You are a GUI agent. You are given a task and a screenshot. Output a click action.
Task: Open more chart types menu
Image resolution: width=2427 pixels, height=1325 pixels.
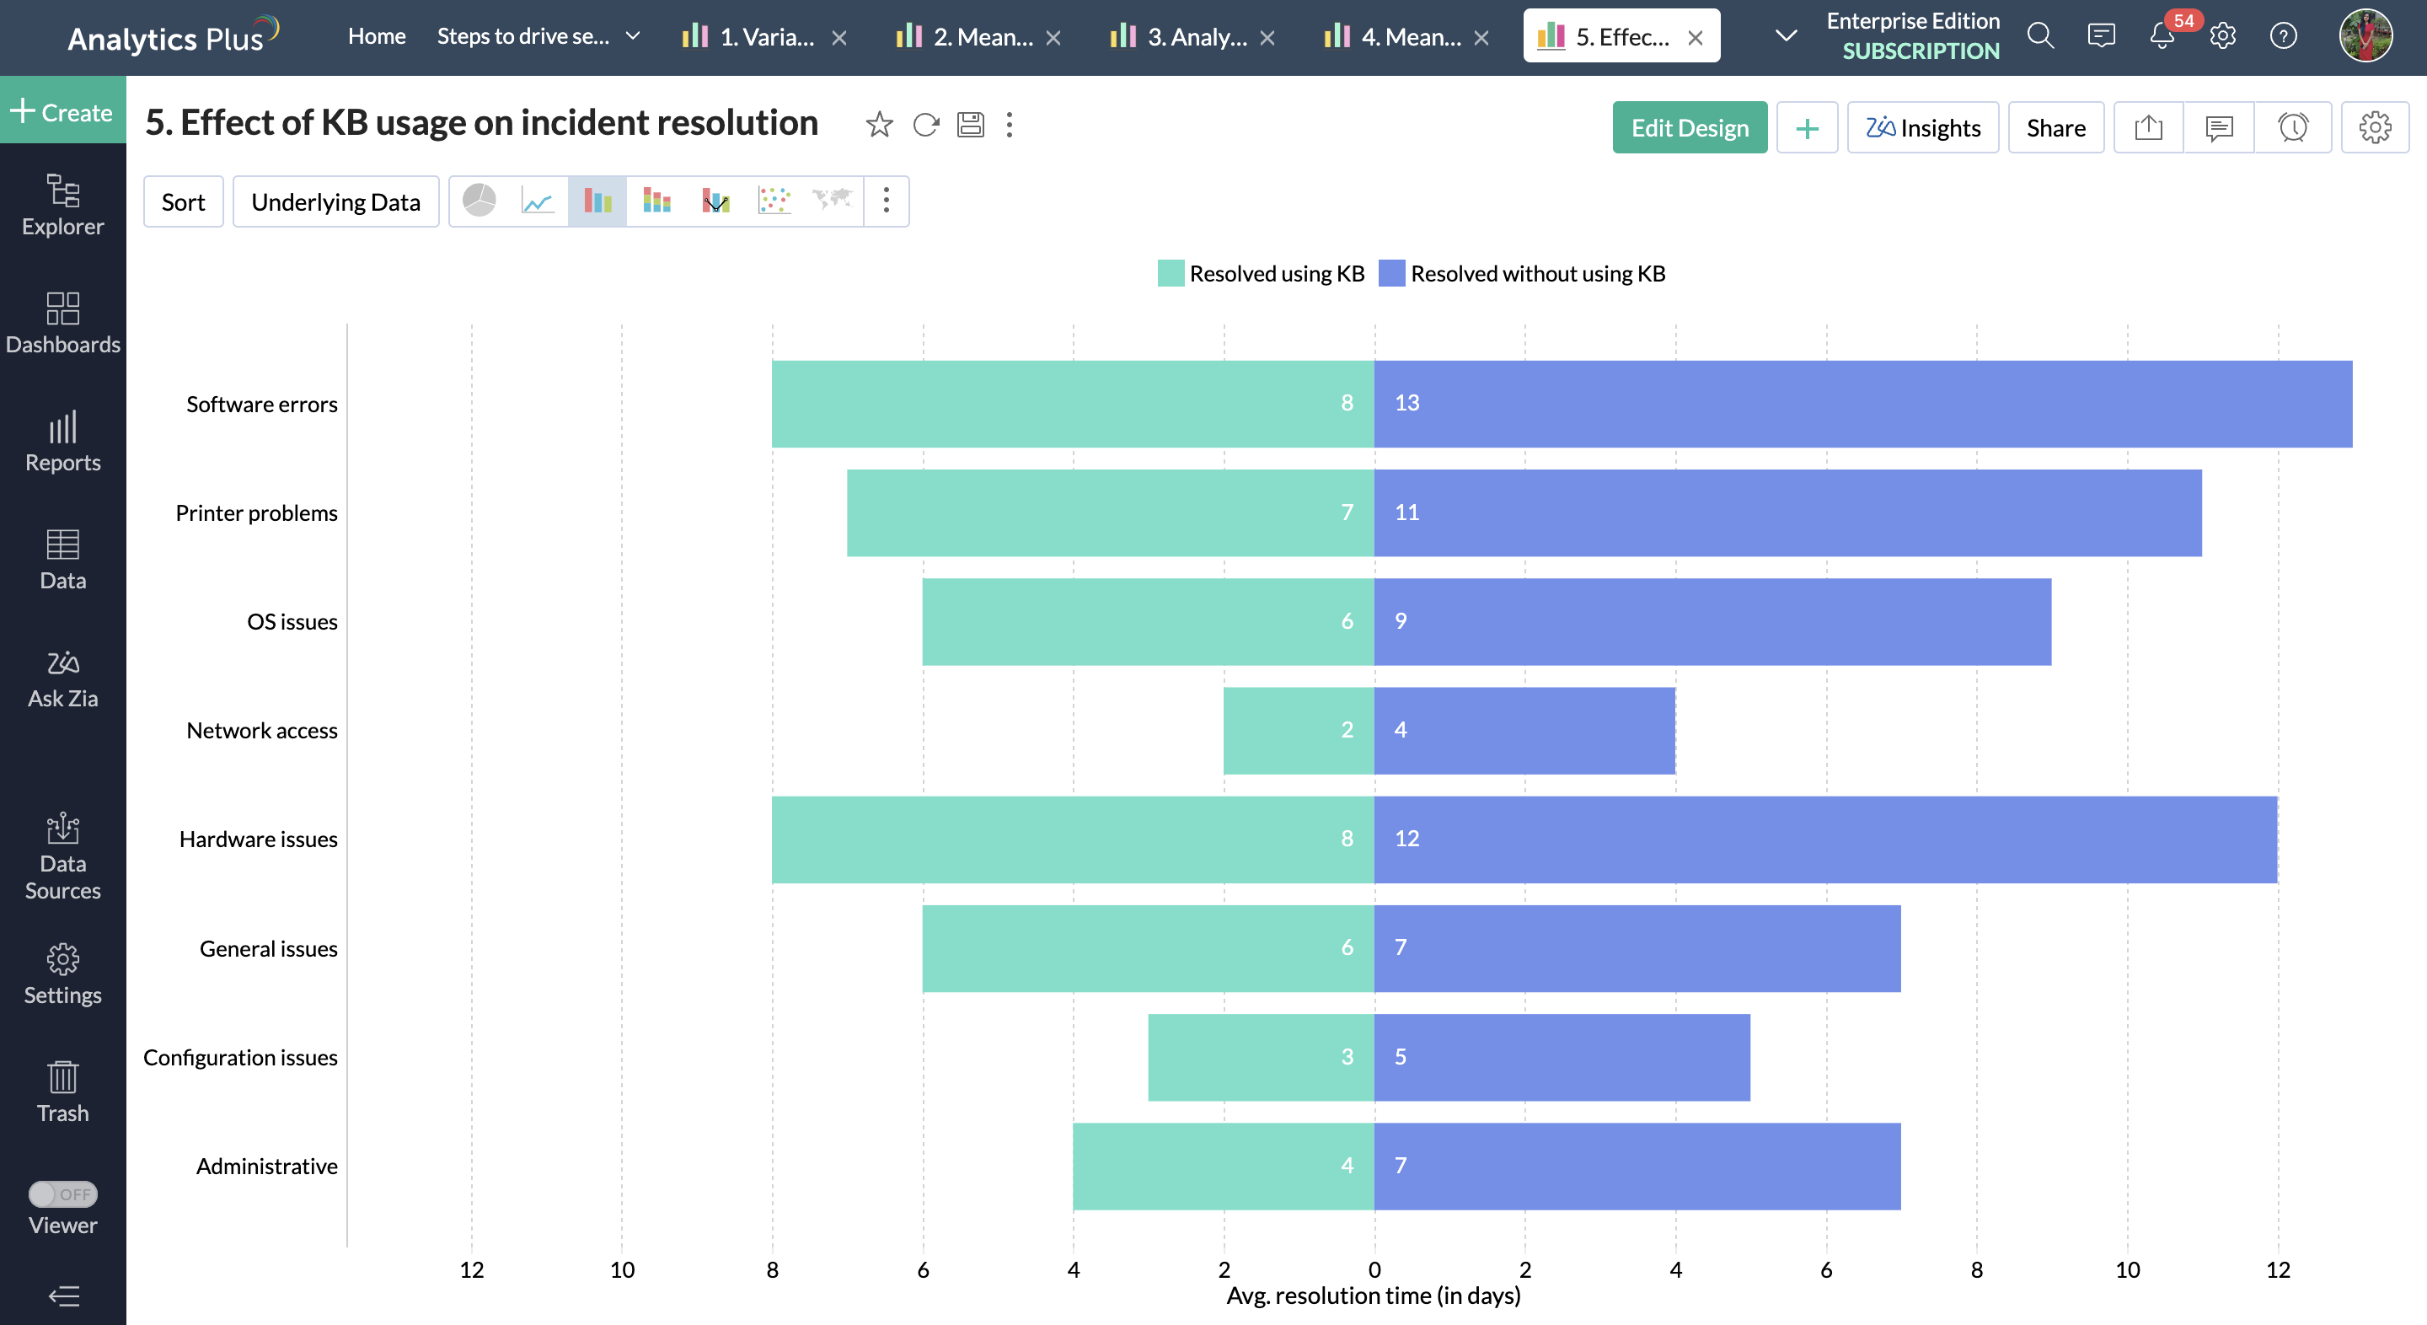(x=886, y=201)
